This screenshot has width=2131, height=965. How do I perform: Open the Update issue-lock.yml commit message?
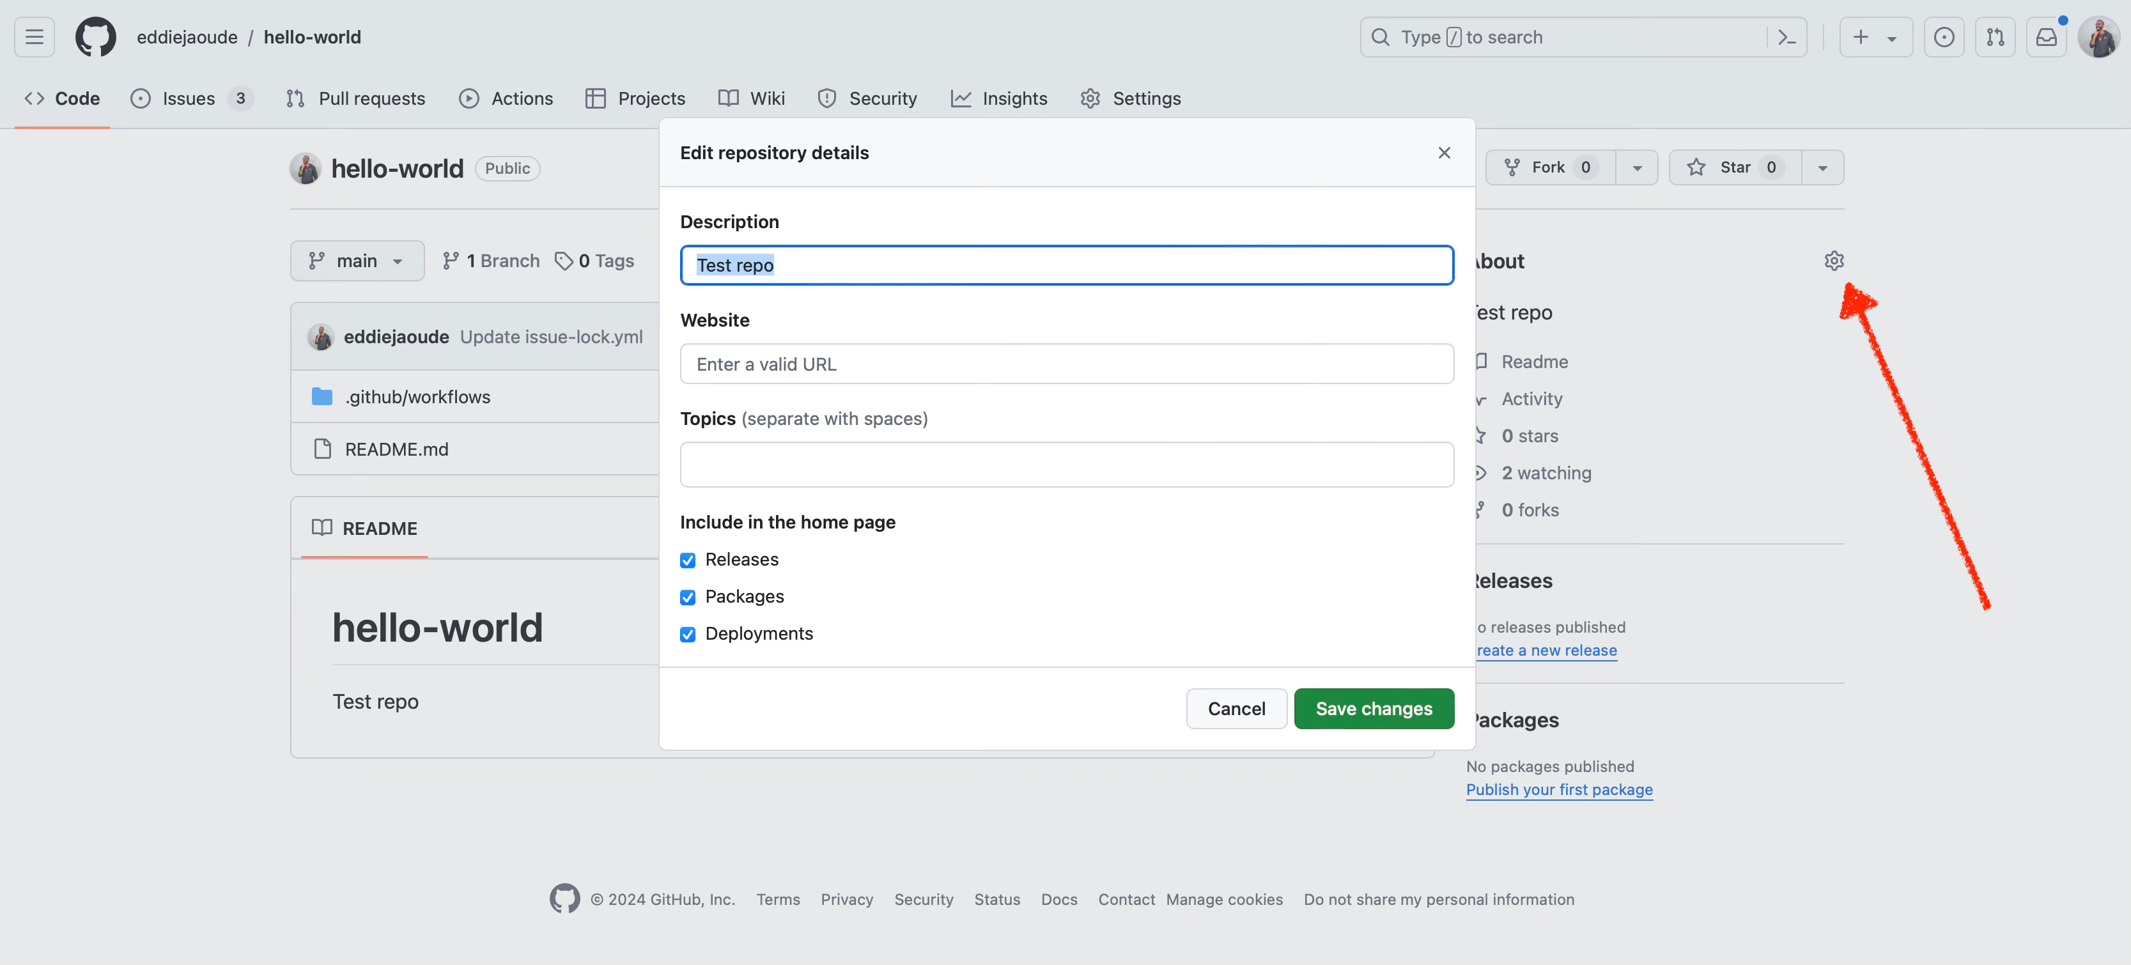(551, 337)
